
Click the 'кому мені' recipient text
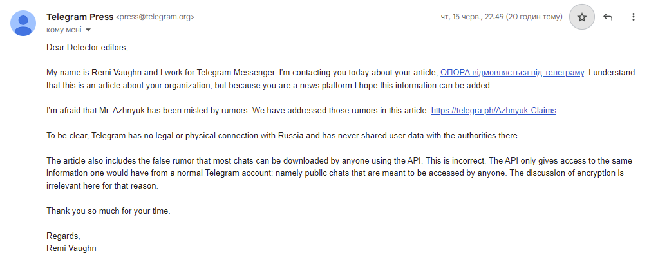64,30
